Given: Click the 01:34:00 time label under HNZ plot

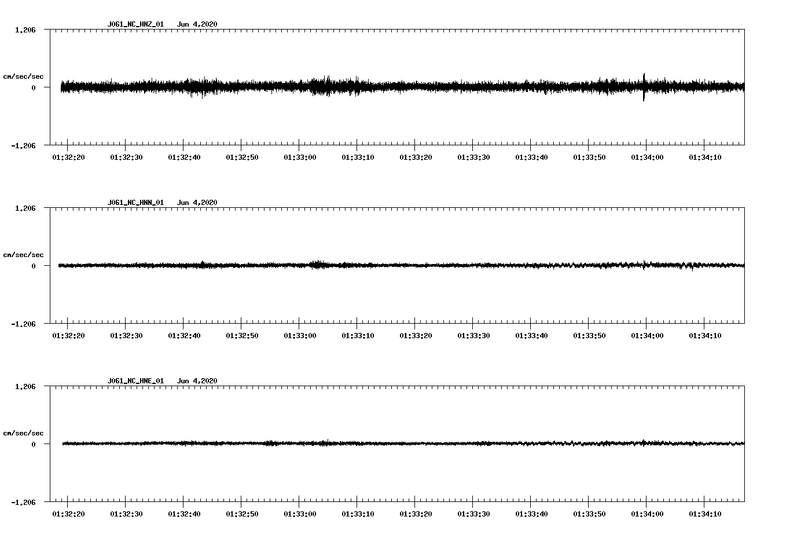Looking at the screenshot, I should [x=647, y=157].
